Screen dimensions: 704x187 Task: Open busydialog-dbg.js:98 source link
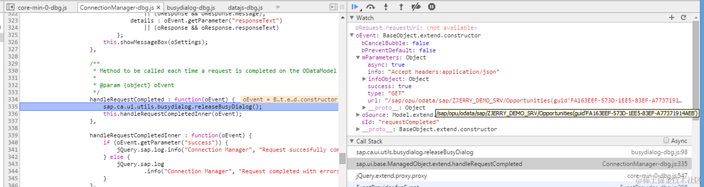point(659,152)
